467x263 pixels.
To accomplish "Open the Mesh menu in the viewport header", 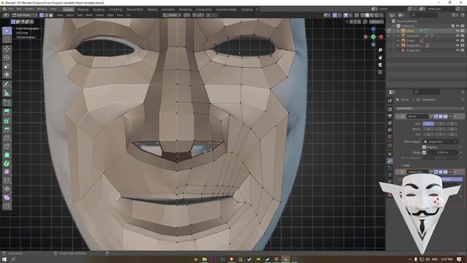I will click(x=89, y=15).
